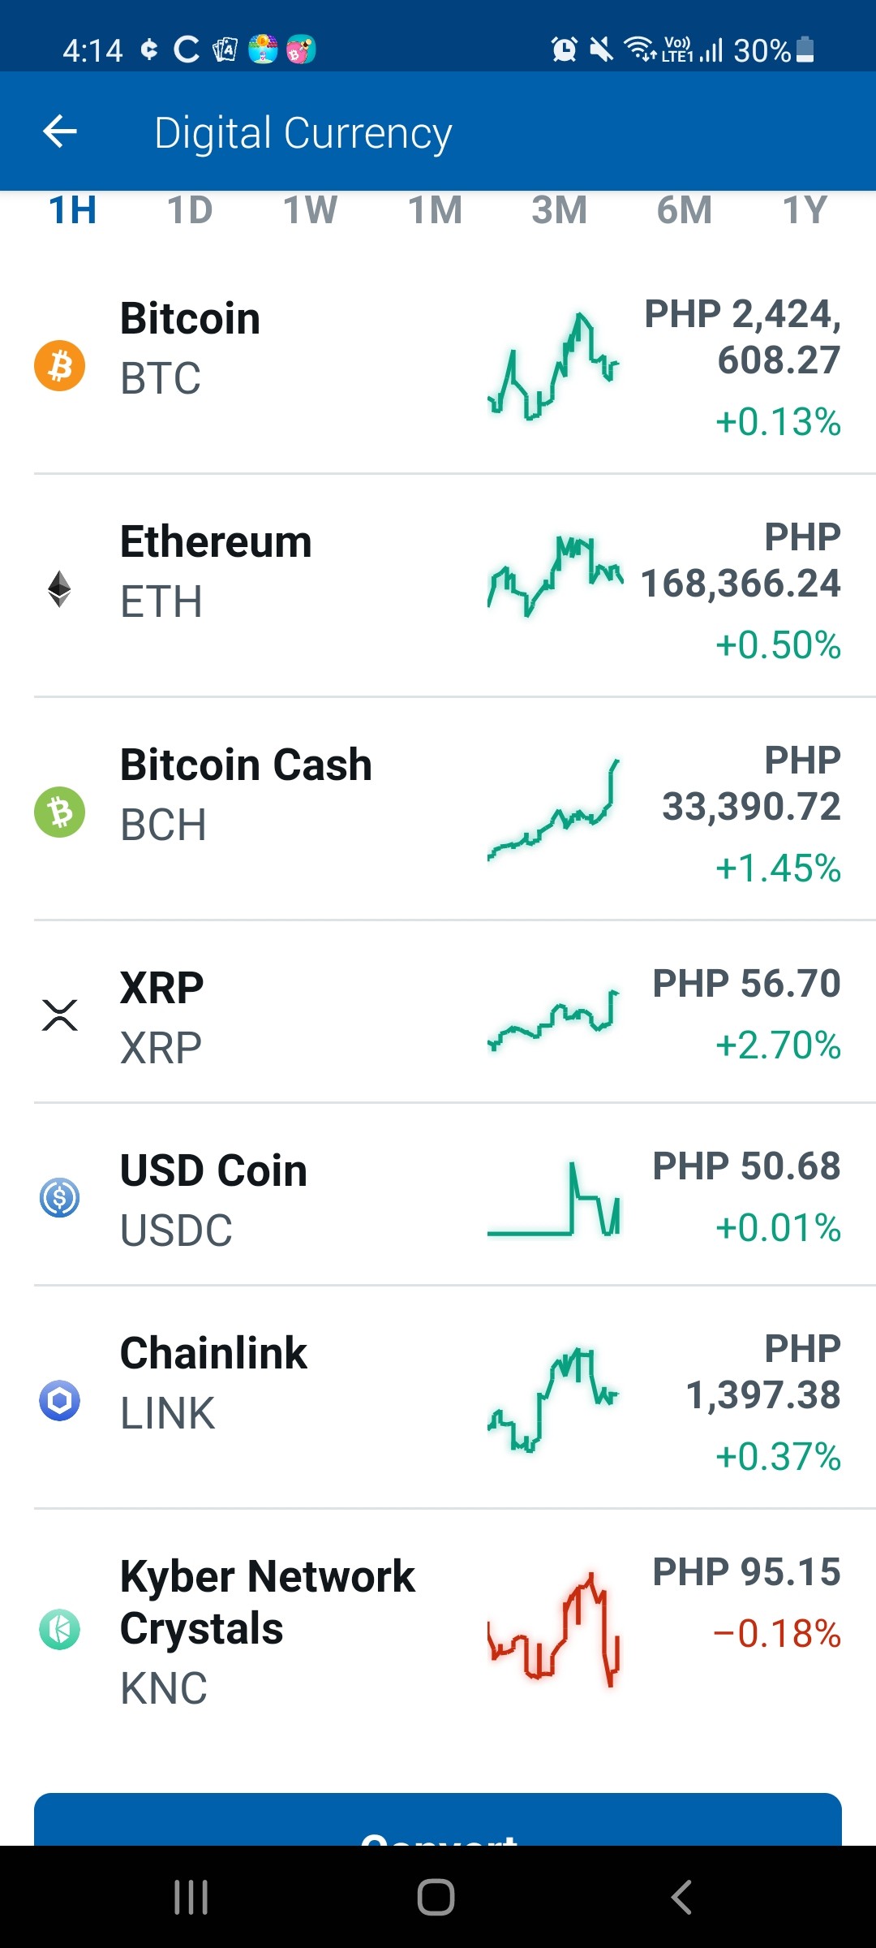Switch to the 1D time range tab
The height and width of the screenshot is (1948, 876).
point(190,210)
